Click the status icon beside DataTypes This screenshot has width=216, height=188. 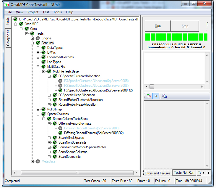click(x=43, y=48)
